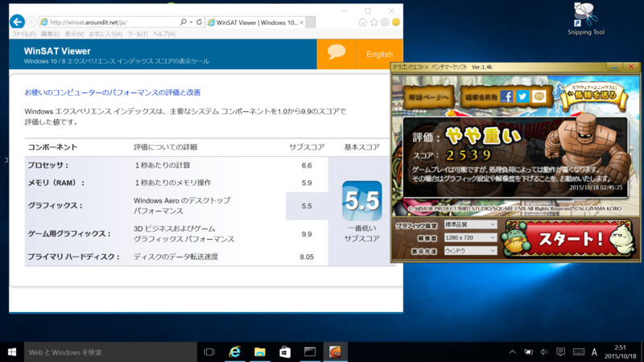Open the IE home page icon
Image resolution: width=644 pixels, height=362 pixels.
(x=363, y=23)
